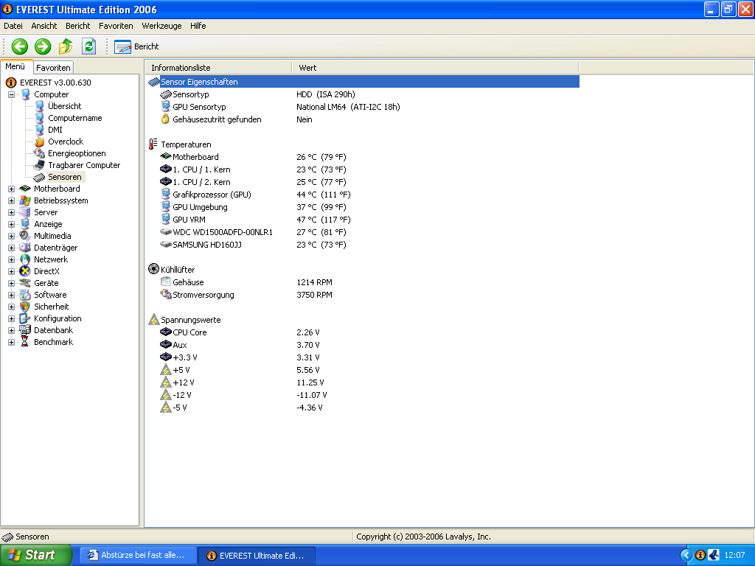
Task: Click the Spannungswerte warning triangle icon
Action: click(153, 319)
